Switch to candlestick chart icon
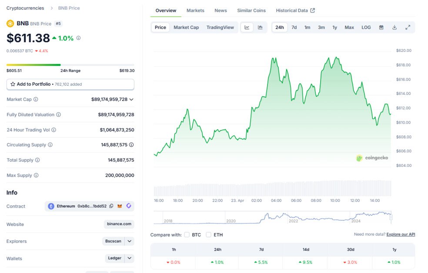 coord(260,27)
